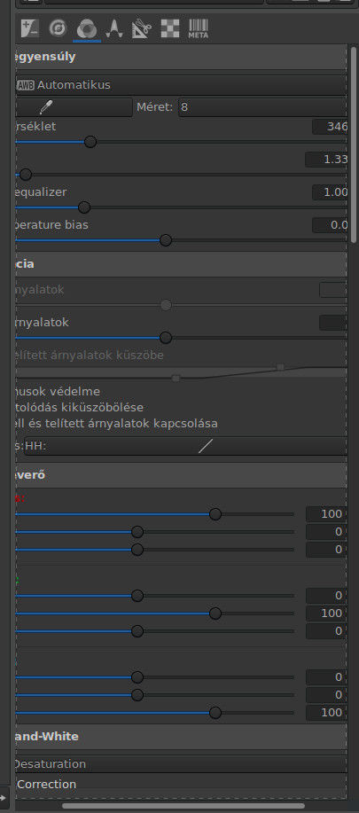Viewport: 359px width, 813px height.
Task: Open the HH curve type dropdown
Action: coord(185,446)
